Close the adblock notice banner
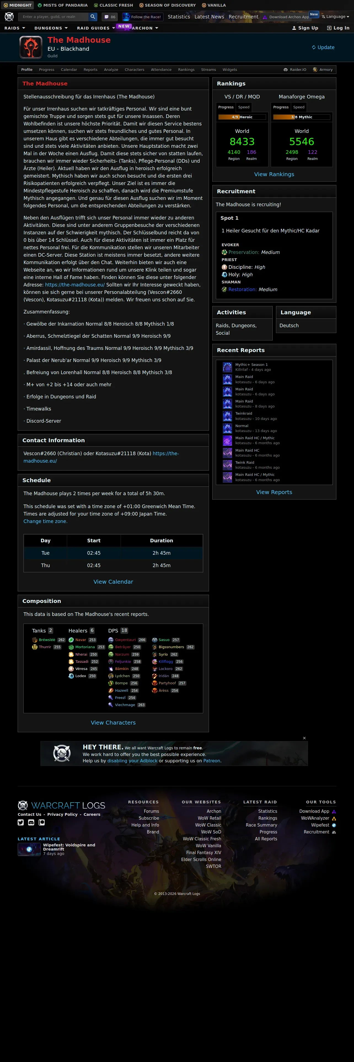 (305, 738)
